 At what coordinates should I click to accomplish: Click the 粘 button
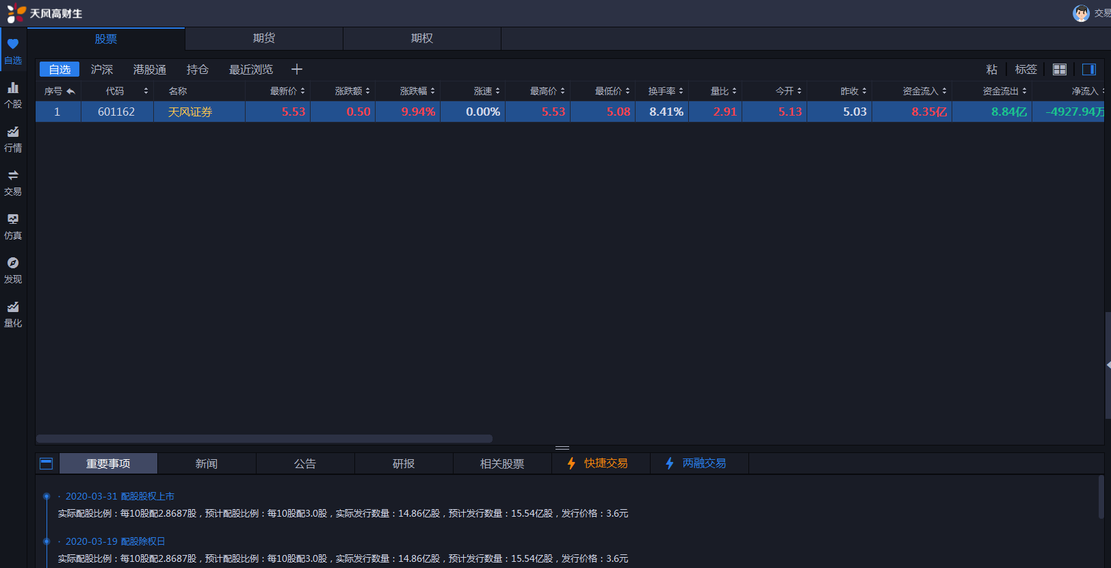tap(992, 69)
